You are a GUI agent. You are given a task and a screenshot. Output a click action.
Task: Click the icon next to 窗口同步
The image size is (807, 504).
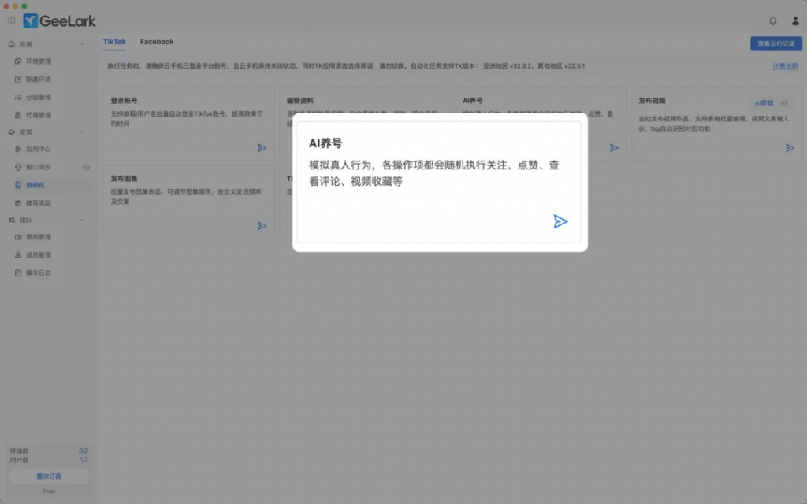click(x=87, y=167)
